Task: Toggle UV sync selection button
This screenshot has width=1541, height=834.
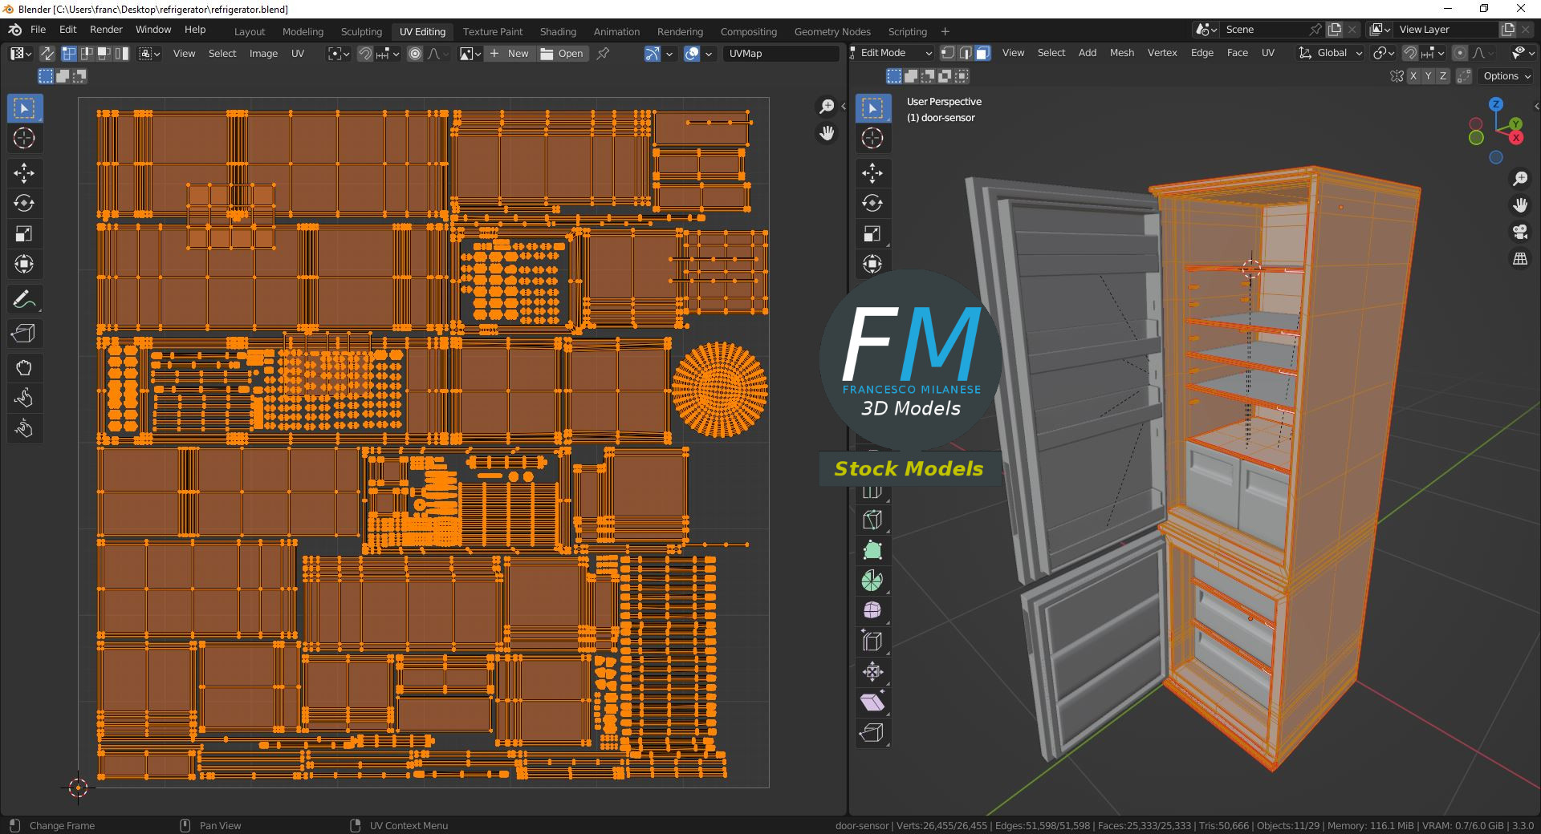Action: pos(47,54)
